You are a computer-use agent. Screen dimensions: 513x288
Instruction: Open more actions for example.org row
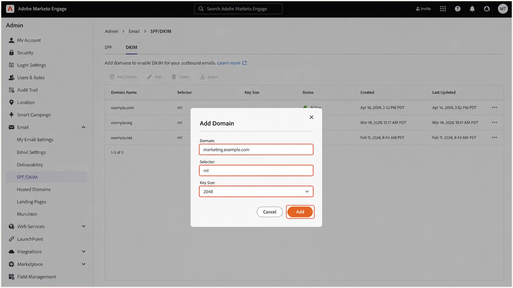point(494,122)
